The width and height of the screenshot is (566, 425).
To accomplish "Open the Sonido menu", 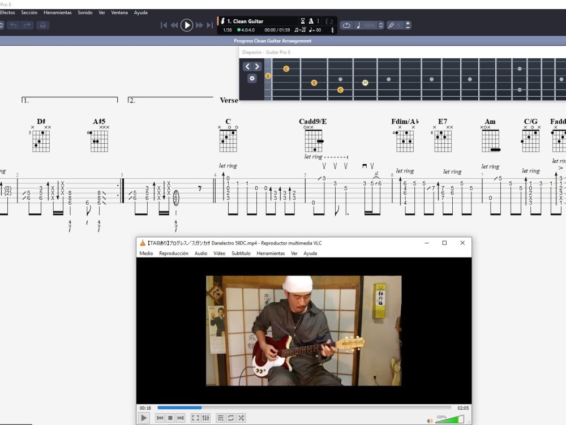I will click(x=85, y=12).
